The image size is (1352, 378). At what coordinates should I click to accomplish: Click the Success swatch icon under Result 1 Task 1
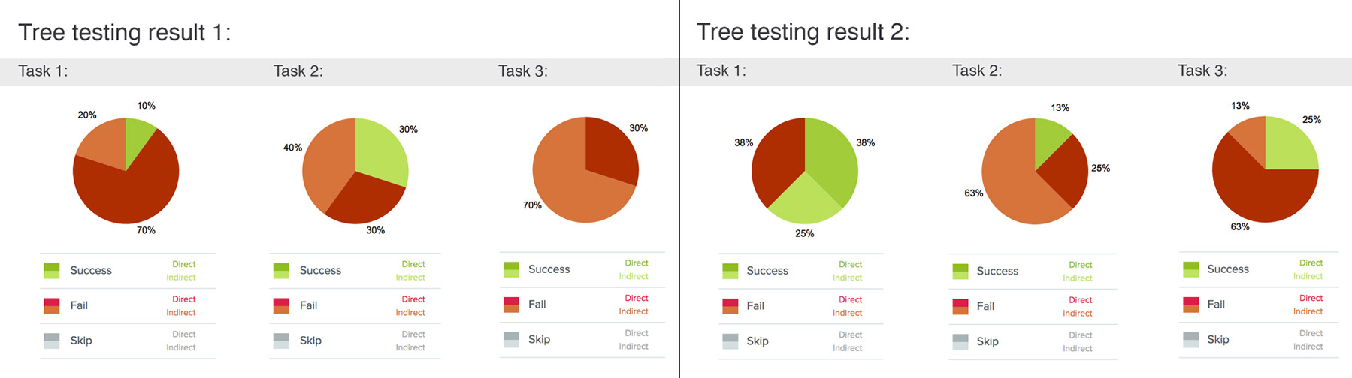(51, 271)
